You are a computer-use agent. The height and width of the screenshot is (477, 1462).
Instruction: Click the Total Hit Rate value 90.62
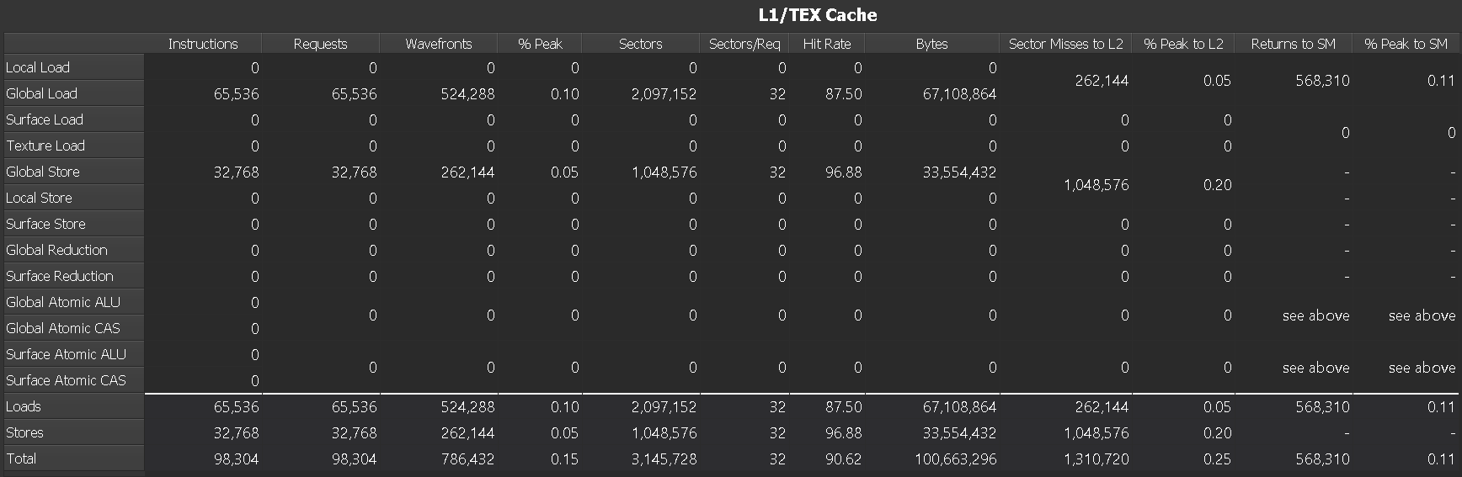pos(843,459)
